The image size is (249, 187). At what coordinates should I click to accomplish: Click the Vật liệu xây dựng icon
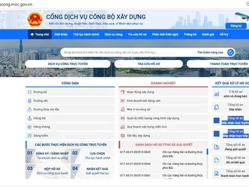coord(122,136)
